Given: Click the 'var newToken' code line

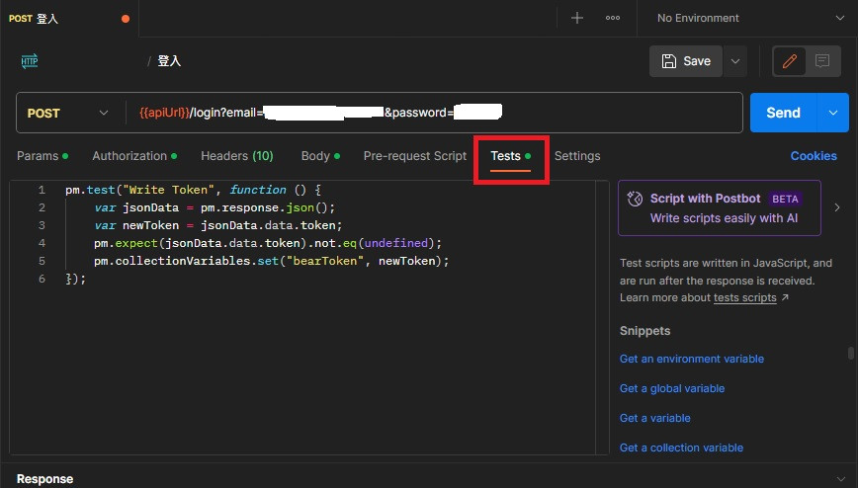Looking at the screenshot, I should click(217, 225).
